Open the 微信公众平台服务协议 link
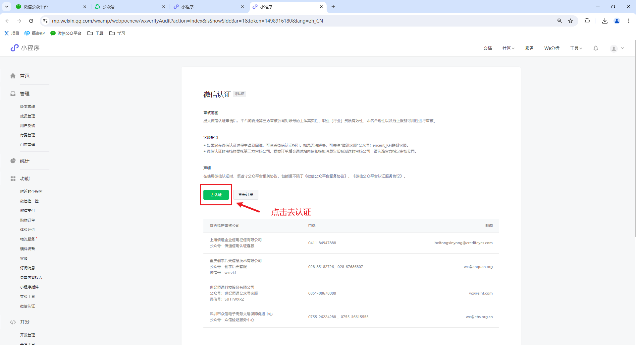This screenshot has height=345, width=636. click(x=326, y=176)
